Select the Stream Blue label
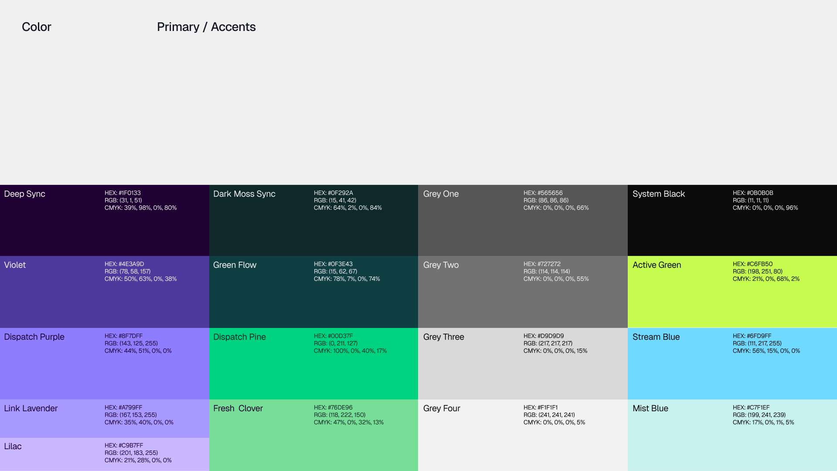Viewport: 837px width, 471px height. point(656,337)
